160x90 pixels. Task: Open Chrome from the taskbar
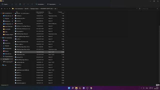click(x=91, y=88)
